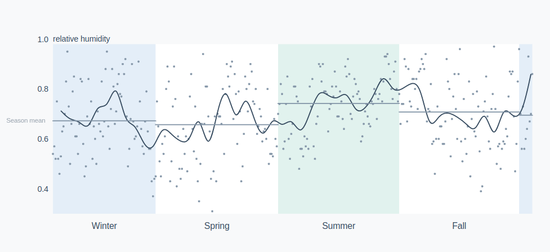
Task: Click the Spring season label
Action: pos(217,226)
